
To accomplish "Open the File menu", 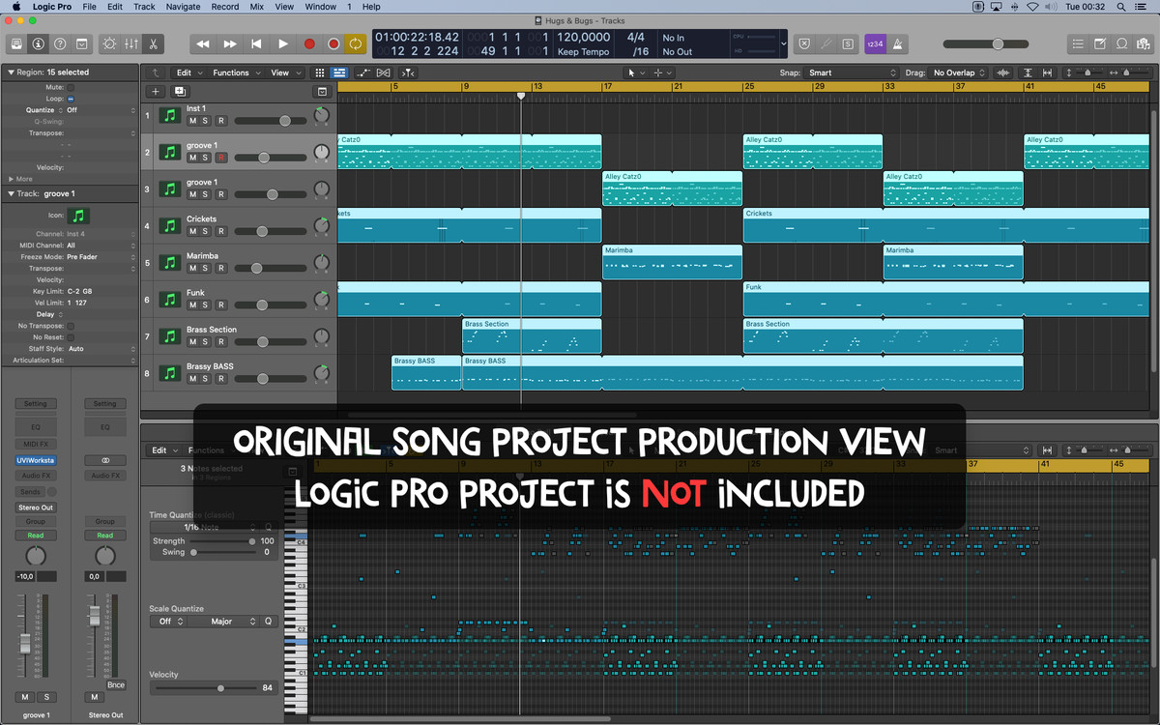I will coord(89,7).
